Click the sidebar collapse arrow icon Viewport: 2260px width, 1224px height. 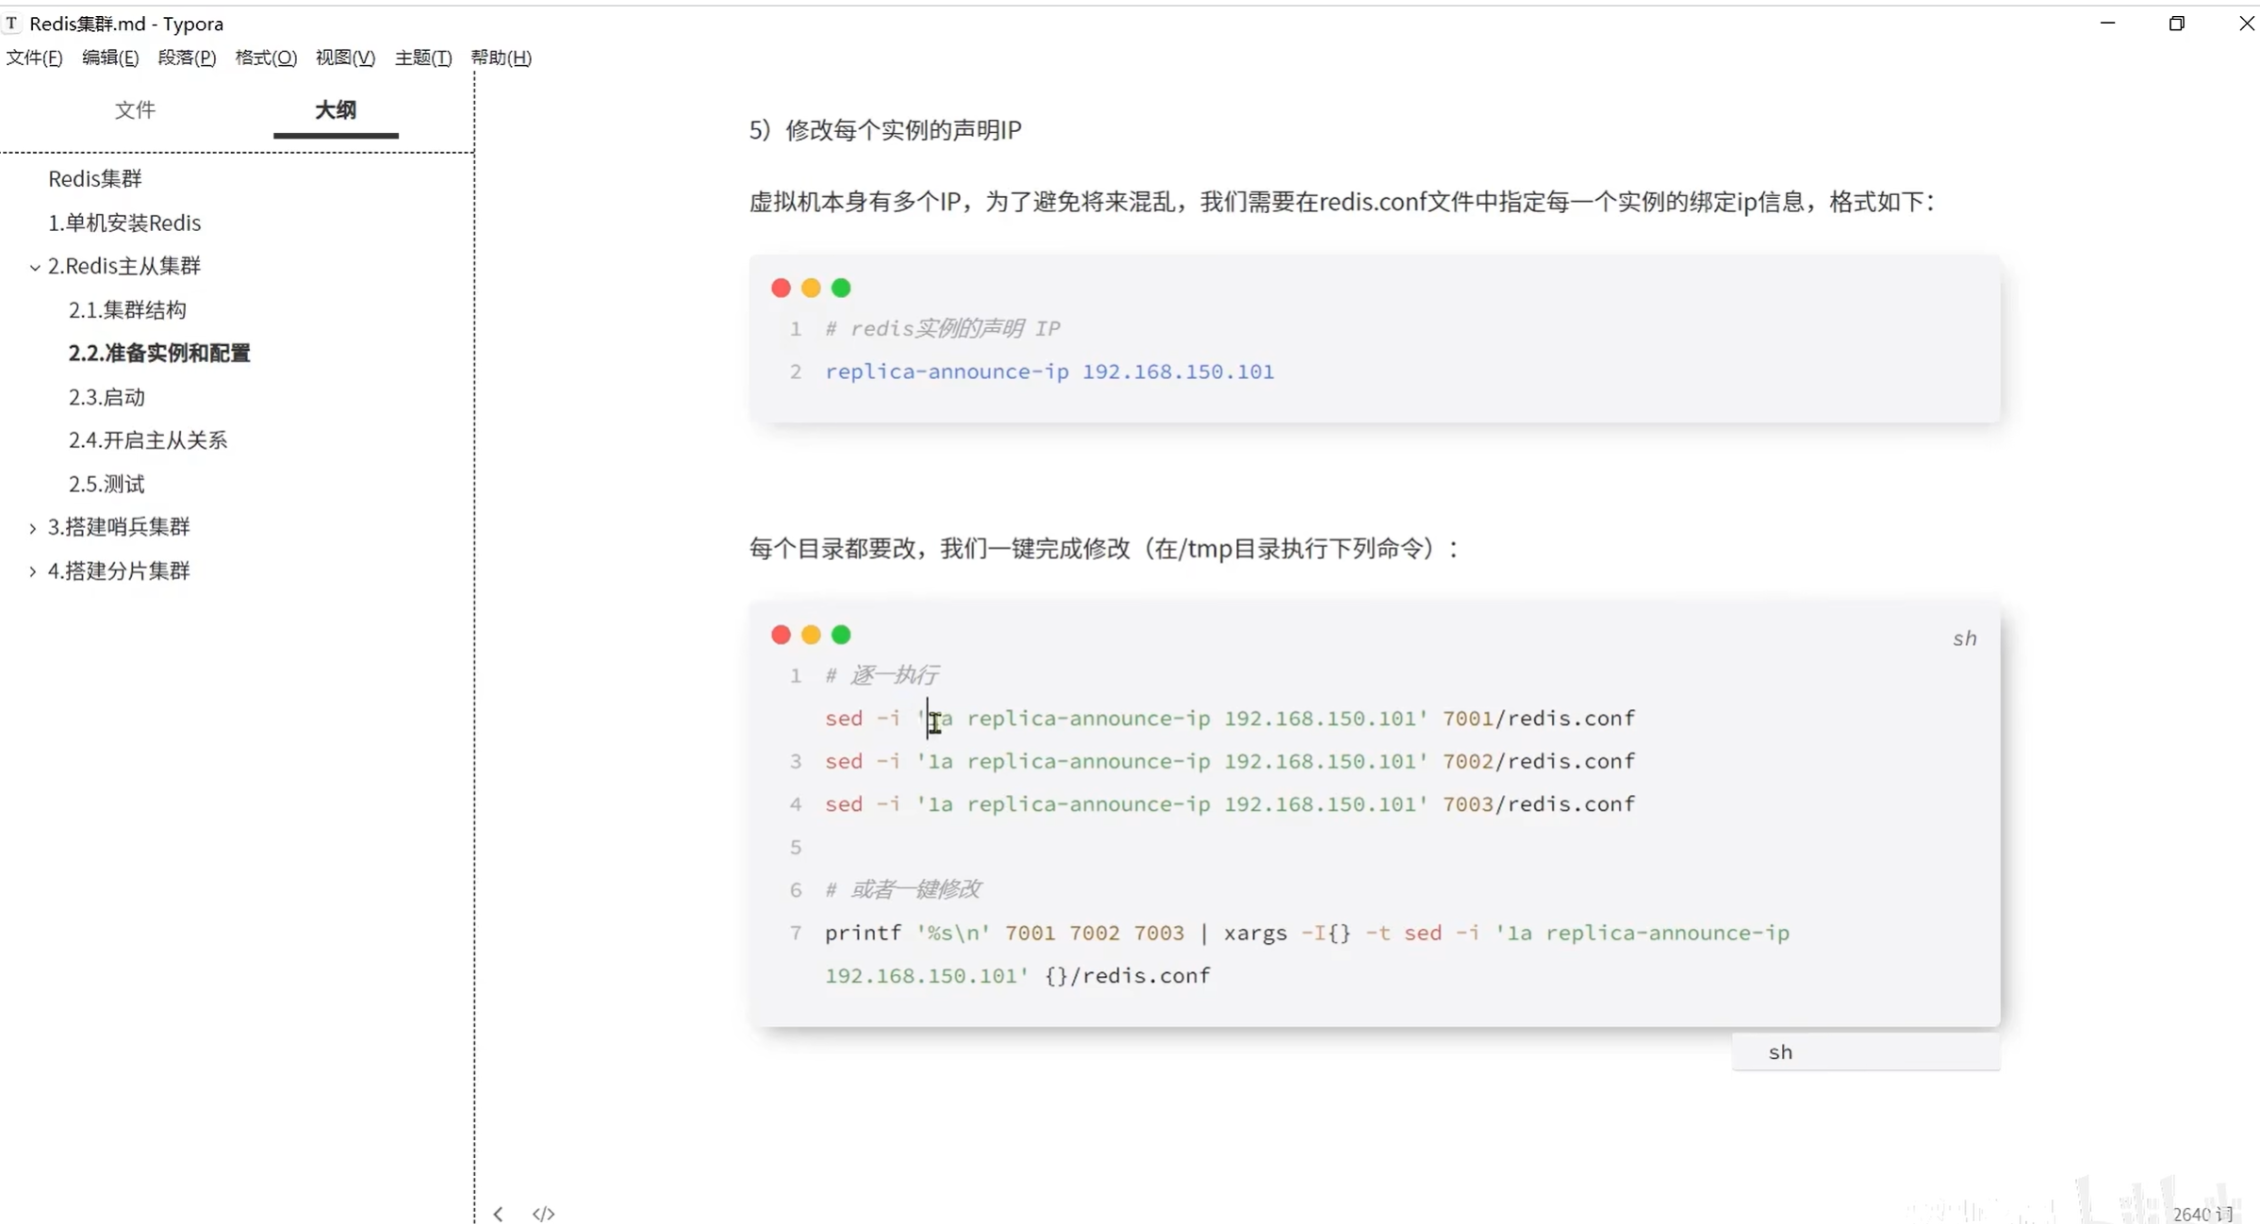(498, 1214)
